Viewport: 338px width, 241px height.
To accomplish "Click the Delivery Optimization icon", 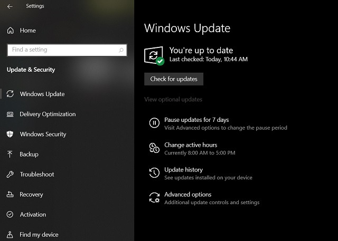I will pos(10,114).
